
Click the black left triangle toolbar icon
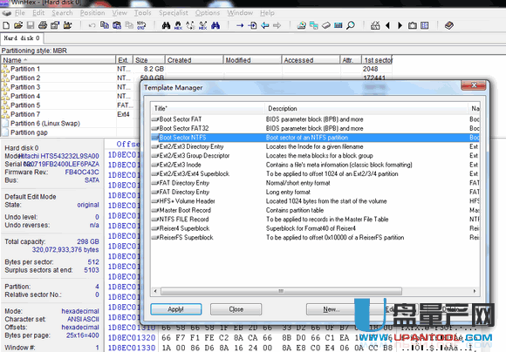pyautogui.click(x=387, y=25)
